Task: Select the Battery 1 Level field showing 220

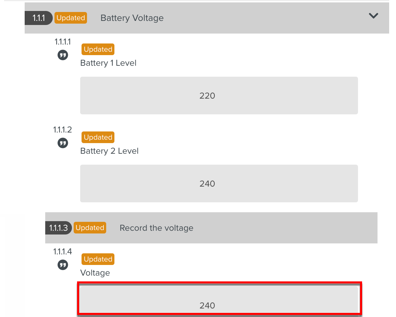Action: tap(219, 96)
